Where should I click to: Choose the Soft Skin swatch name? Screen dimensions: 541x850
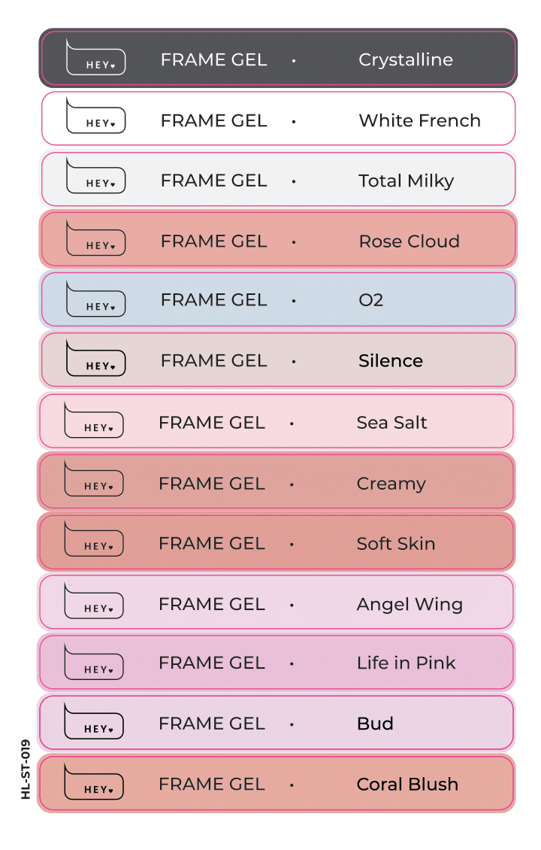pos(396,543)
